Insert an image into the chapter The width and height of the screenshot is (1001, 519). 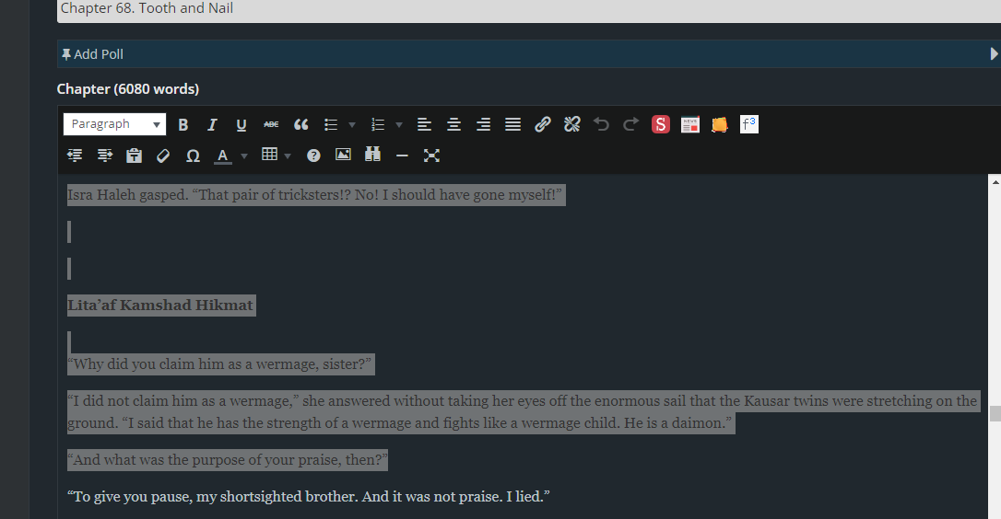tap(343, 156)
